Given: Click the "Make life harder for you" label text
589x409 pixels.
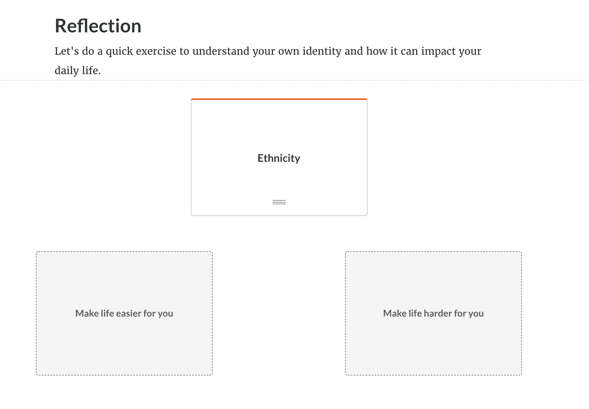Looking at the screenshot, I should click(x=433, y=313).
